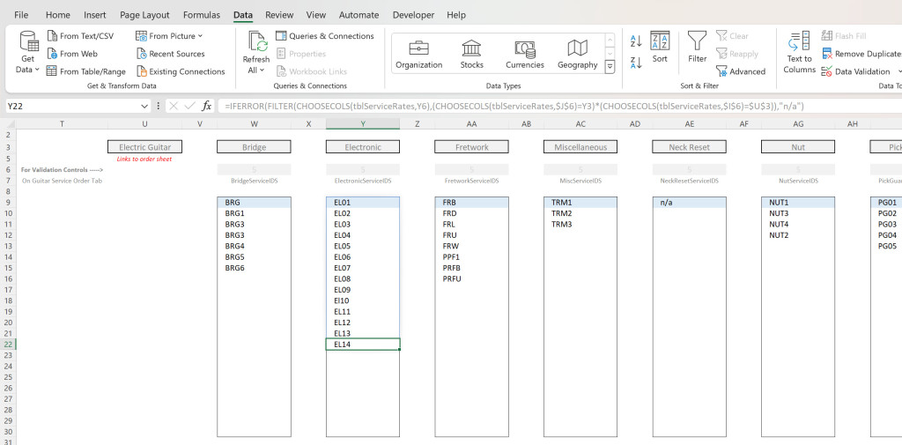Open the Sort dialog
This screenshot has width=902, height=445.
[660, 48]
